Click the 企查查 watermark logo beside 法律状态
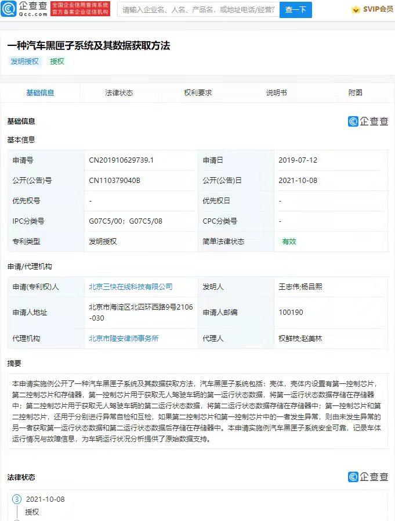Viewport: 395px width, 521px height. pyautogui.click(x=368, y=477)
